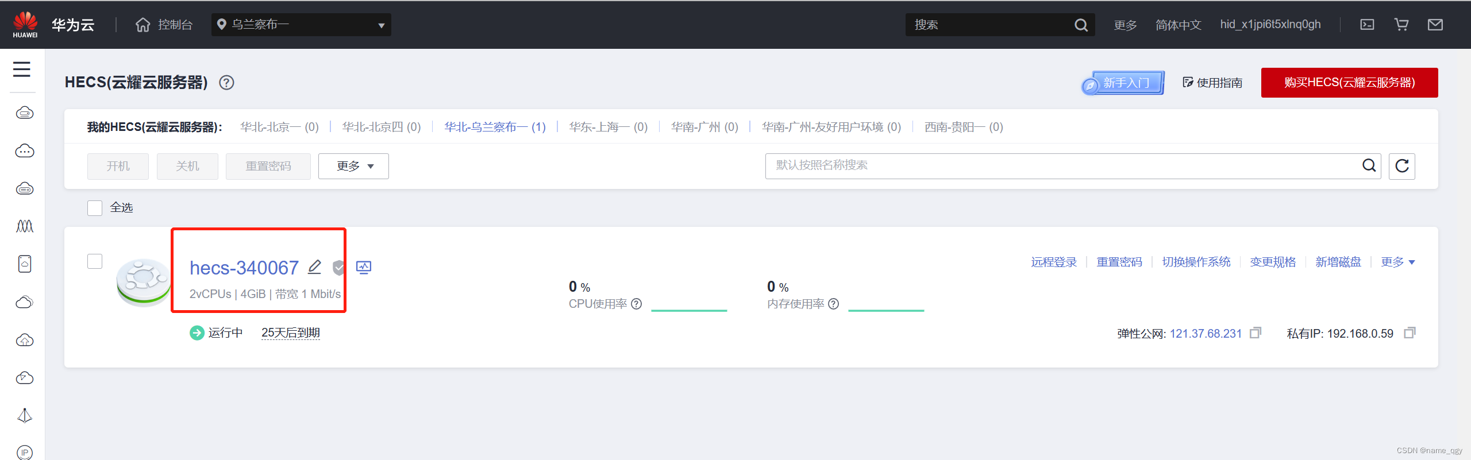Image resolution: width=1471 pixels, height=460 pixels.
Task: Click the CPU usage progress bar
Action: 689,310
